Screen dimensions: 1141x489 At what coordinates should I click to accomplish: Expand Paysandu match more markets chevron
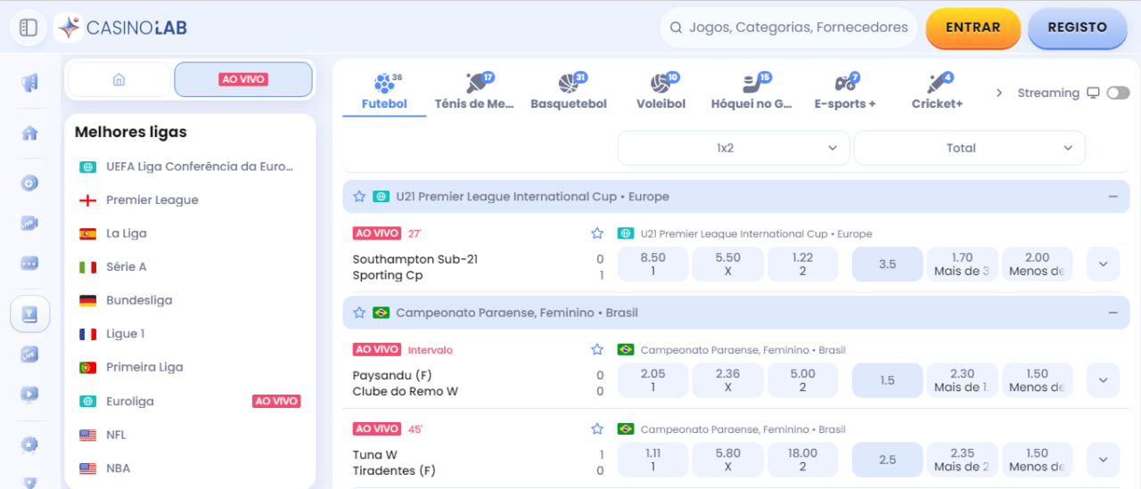pos(1103,380)
